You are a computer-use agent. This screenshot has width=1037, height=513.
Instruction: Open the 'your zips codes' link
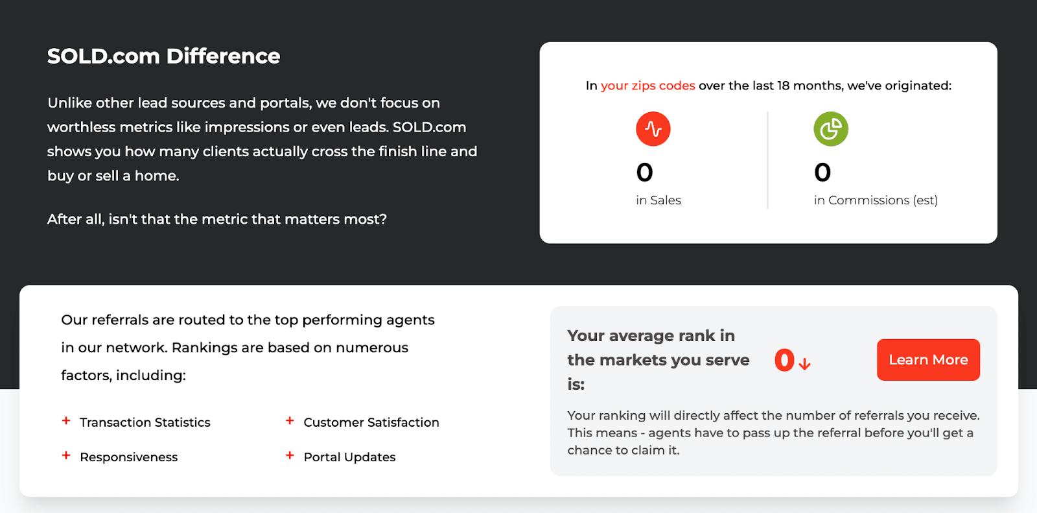(647, 86)
